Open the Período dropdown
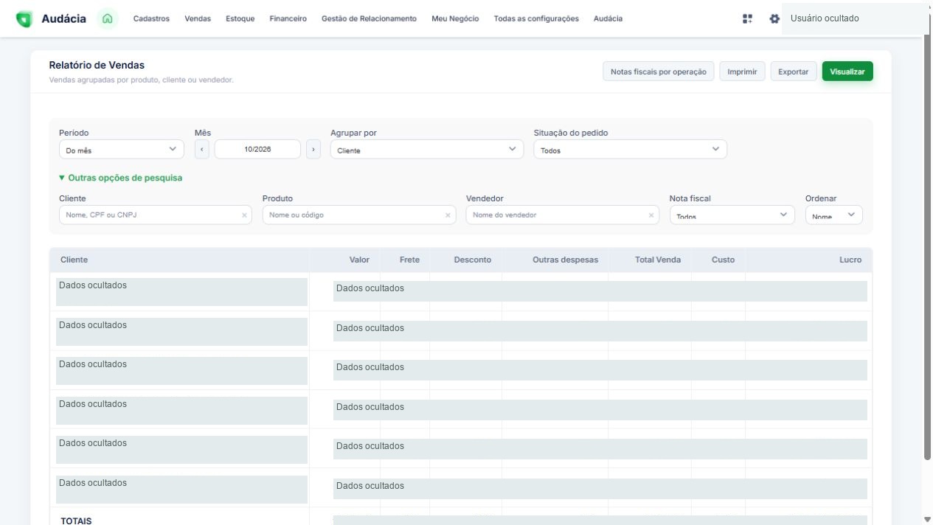933x525 pixels. pyautogui.click(x=122, y=150)
